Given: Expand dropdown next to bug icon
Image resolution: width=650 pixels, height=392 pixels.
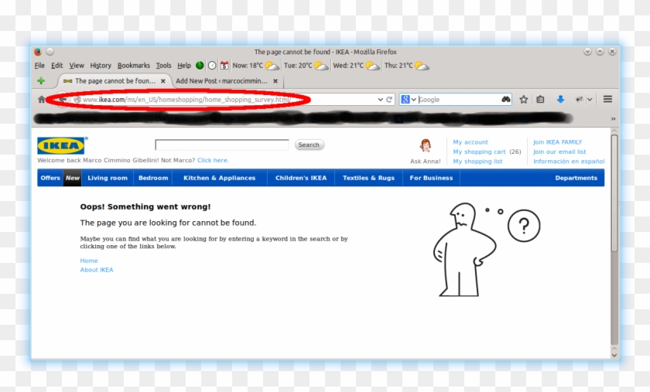Looking at the screenshot, I should [590, 100].
